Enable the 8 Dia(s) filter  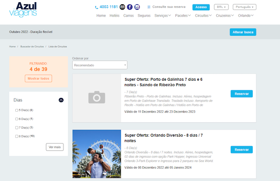(x=17, y=137)
